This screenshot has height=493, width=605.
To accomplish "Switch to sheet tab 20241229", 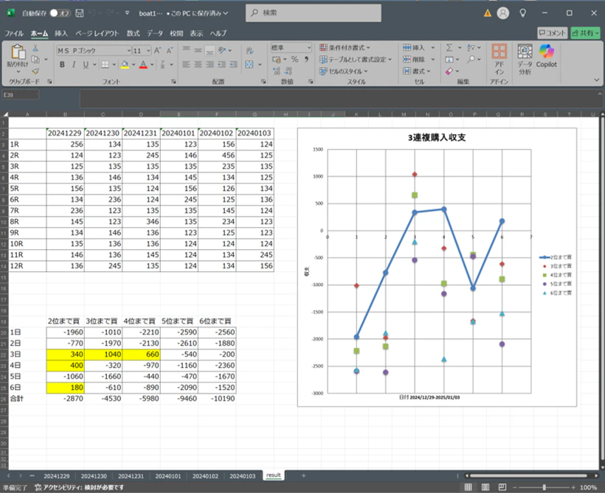I will (56, 476).
